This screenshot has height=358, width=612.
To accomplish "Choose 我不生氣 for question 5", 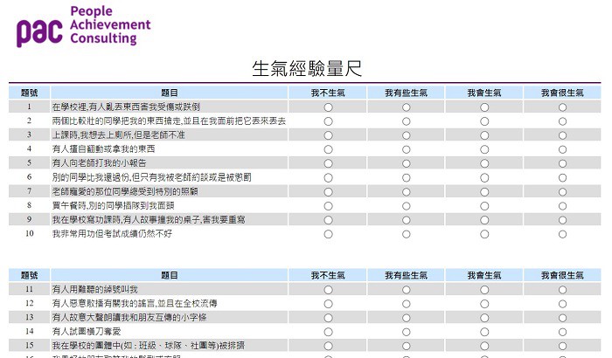I will point(328,163).
